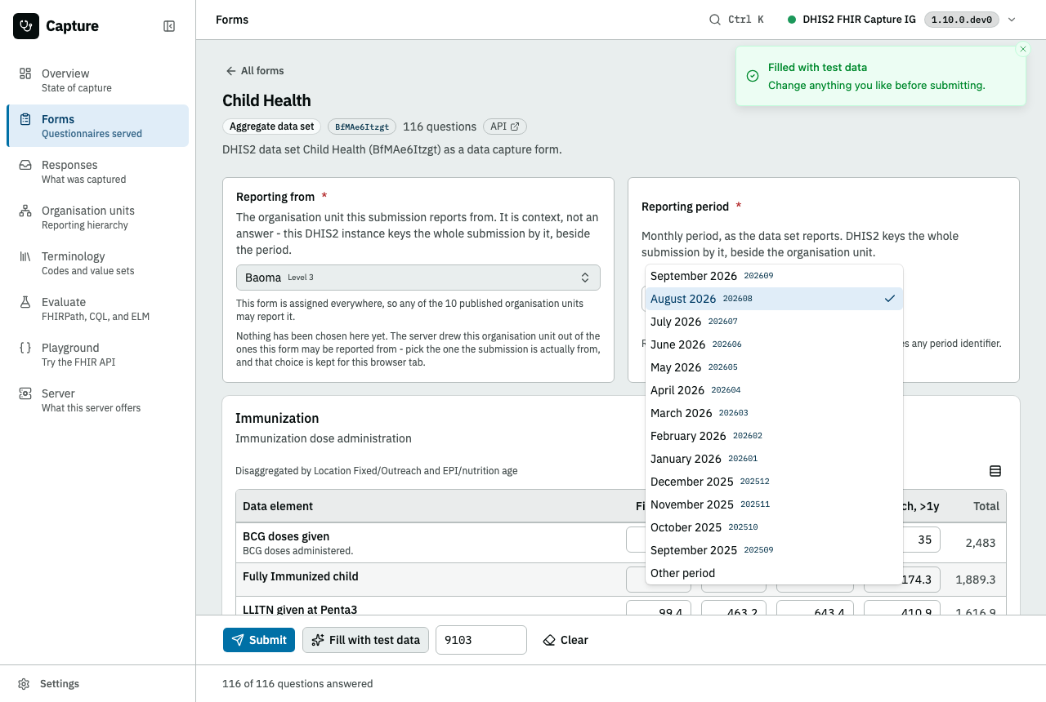
Task: Go to the Server page
Action: pyautogui.click(x=97, y=400)
